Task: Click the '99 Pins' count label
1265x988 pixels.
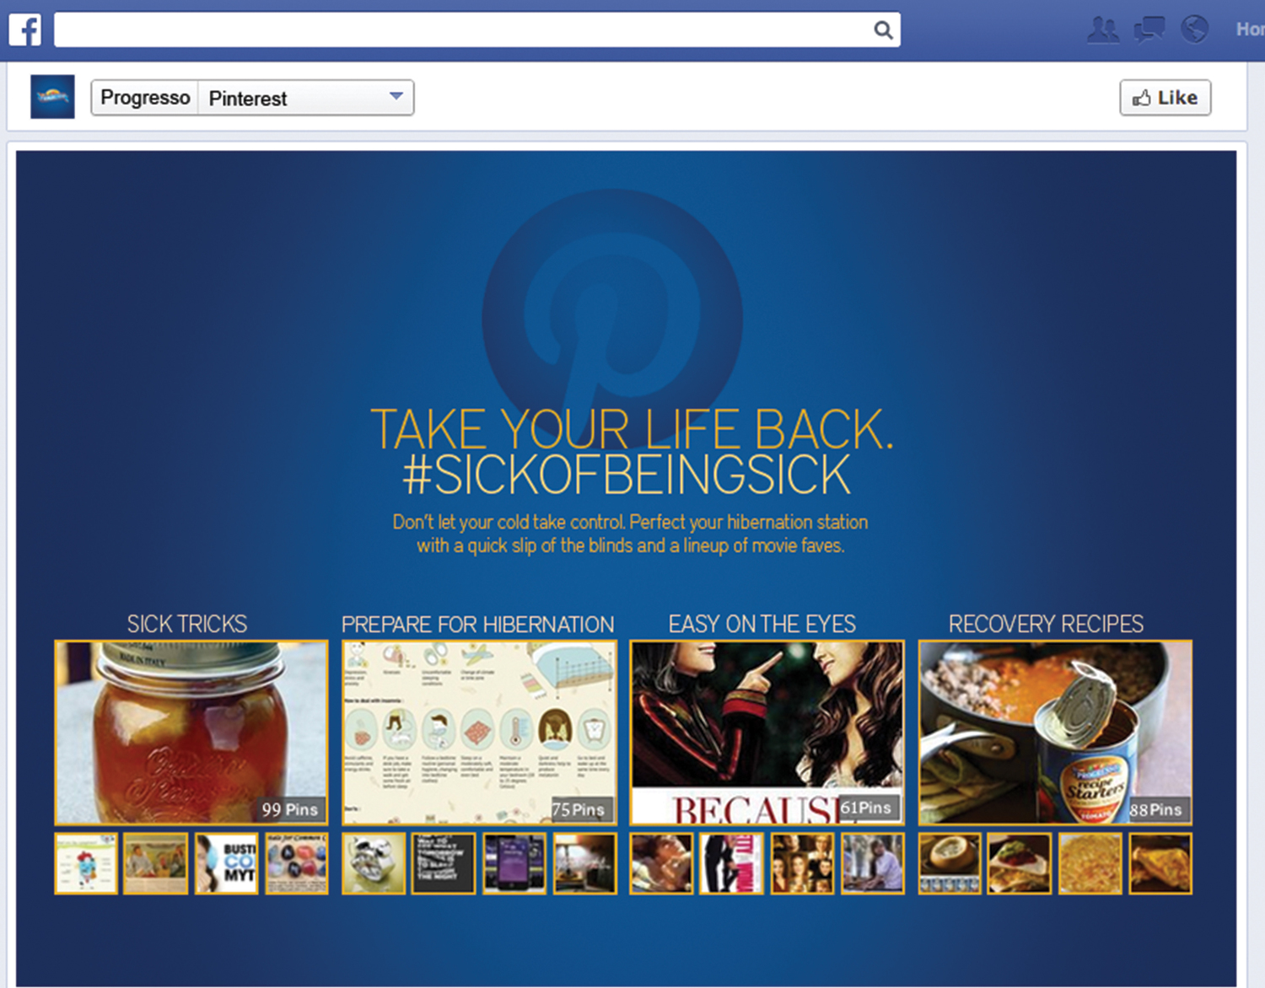Action: coord(289,810)
